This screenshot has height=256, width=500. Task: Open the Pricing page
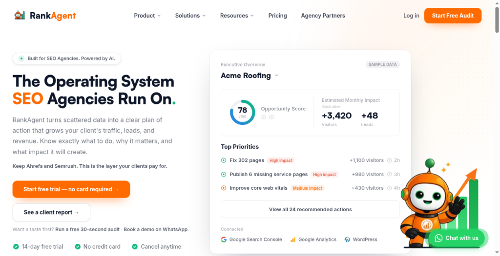277,16
